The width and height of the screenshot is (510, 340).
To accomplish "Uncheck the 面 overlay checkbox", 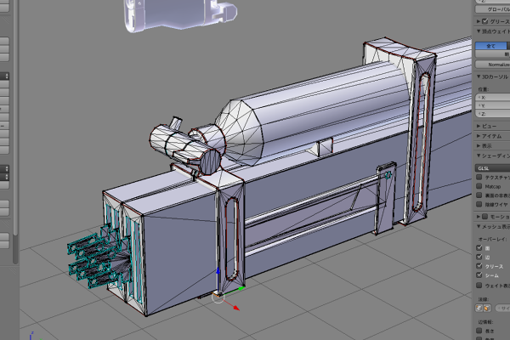I will coord(479,248).
